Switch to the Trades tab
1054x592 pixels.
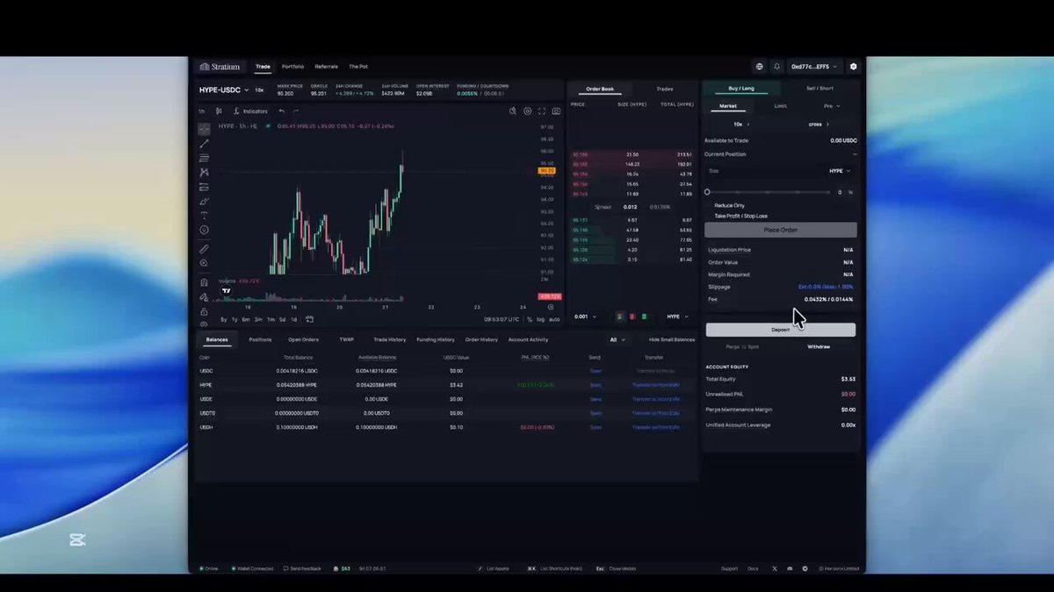[x=665, y=89]
